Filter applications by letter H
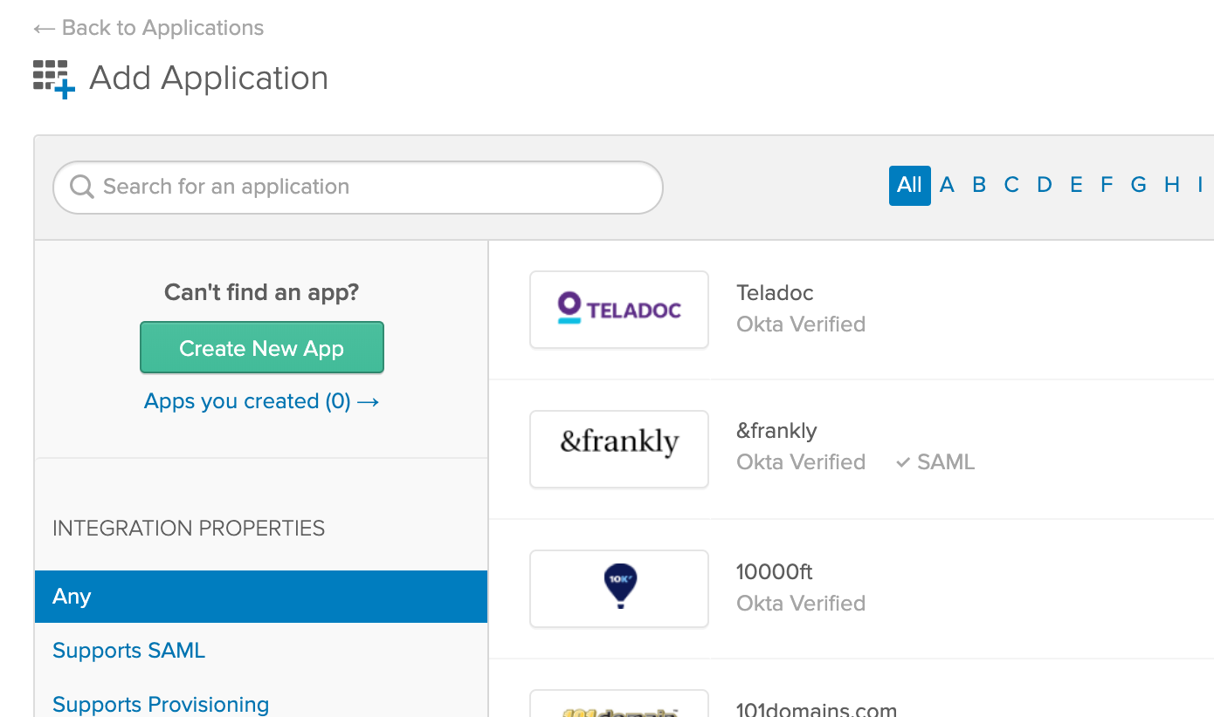This screenshot has width=1214, height=717. (1172, 185)
